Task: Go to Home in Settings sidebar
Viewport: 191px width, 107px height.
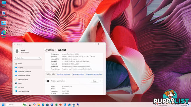Action: tap(28, 64)
